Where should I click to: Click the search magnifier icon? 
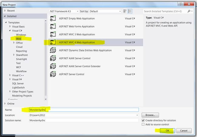coord(189,11)
